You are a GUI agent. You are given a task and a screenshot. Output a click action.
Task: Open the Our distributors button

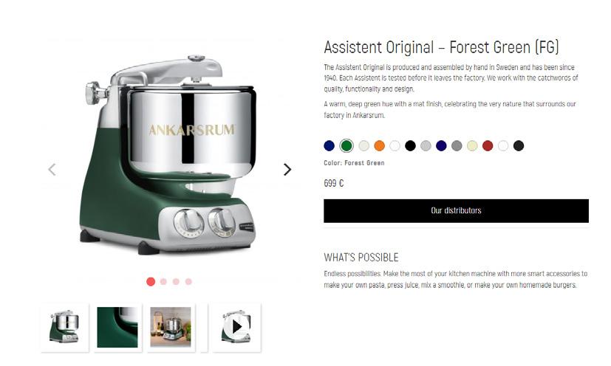pos(456,210)
